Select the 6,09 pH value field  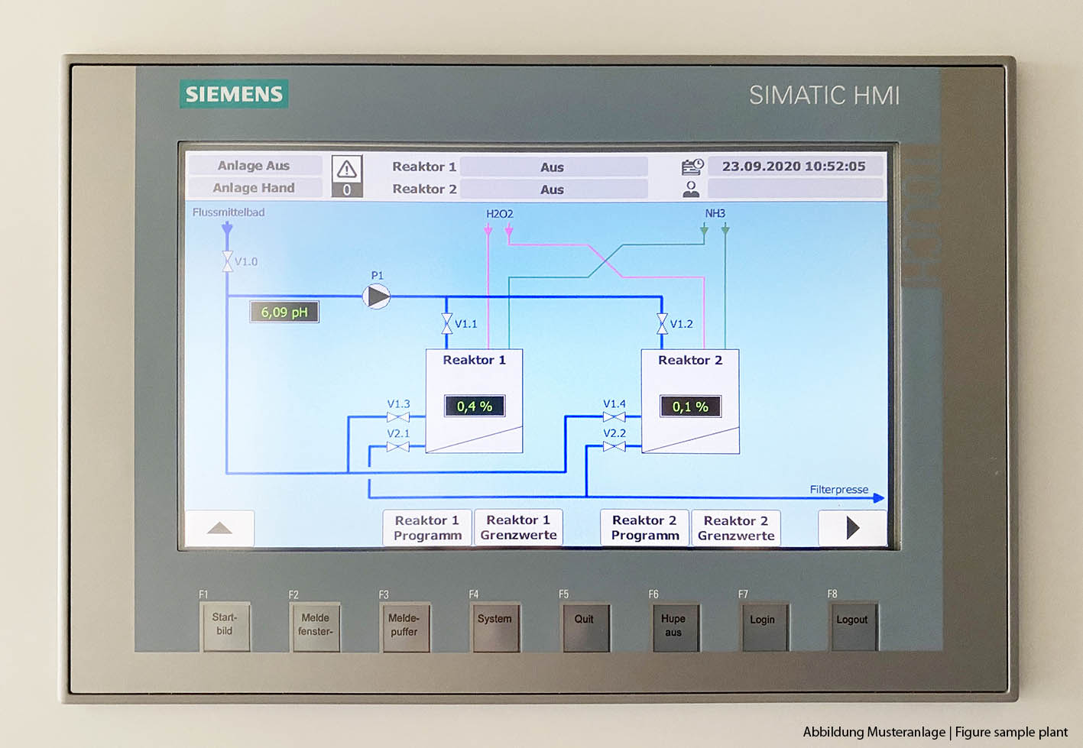(284, 312)
